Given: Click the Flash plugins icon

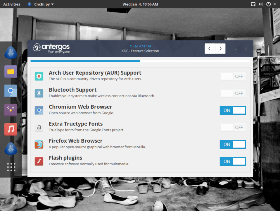Looking at the screenshot, I should (x=39, y=161).
